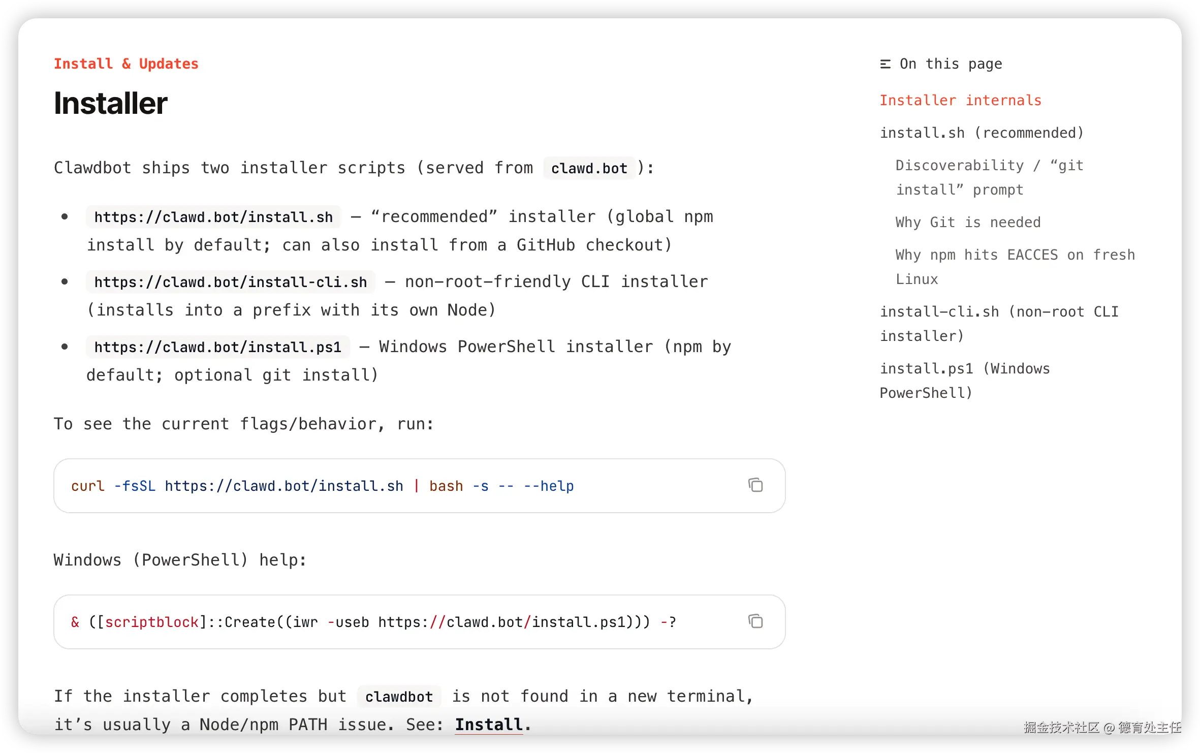Go to install.sh (recommended) section
Viewport: 1200px width, 753px height.
point(982,133)
